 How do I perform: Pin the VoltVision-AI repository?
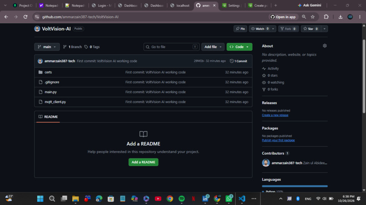point(240,29)
